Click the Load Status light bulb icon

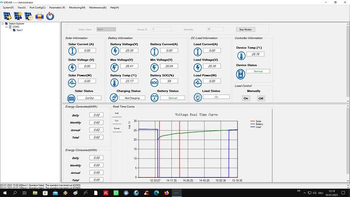pyautogui.click(x=197, y=97)
